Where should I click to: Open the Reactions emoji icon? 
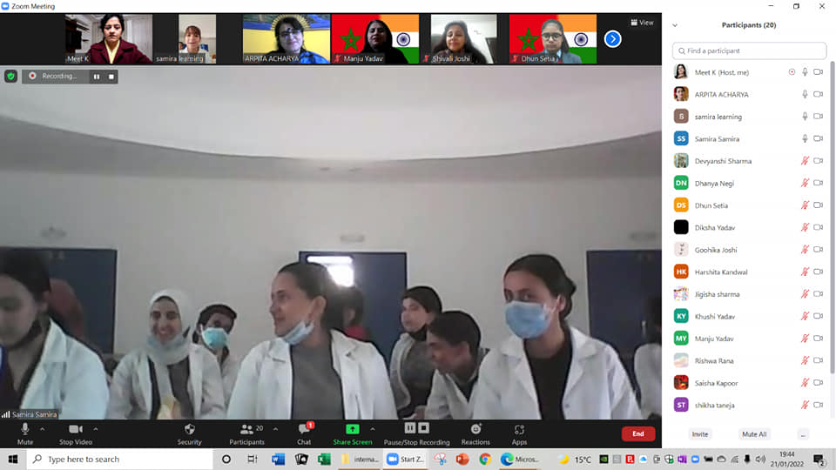(475, 429)
